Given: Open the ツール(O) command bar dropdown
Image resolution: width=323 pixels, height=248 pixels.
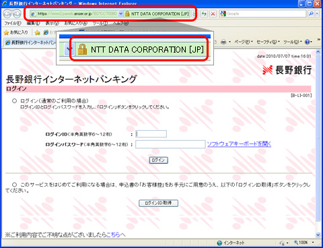Looking at the screenshot, I should pos(293,42).
